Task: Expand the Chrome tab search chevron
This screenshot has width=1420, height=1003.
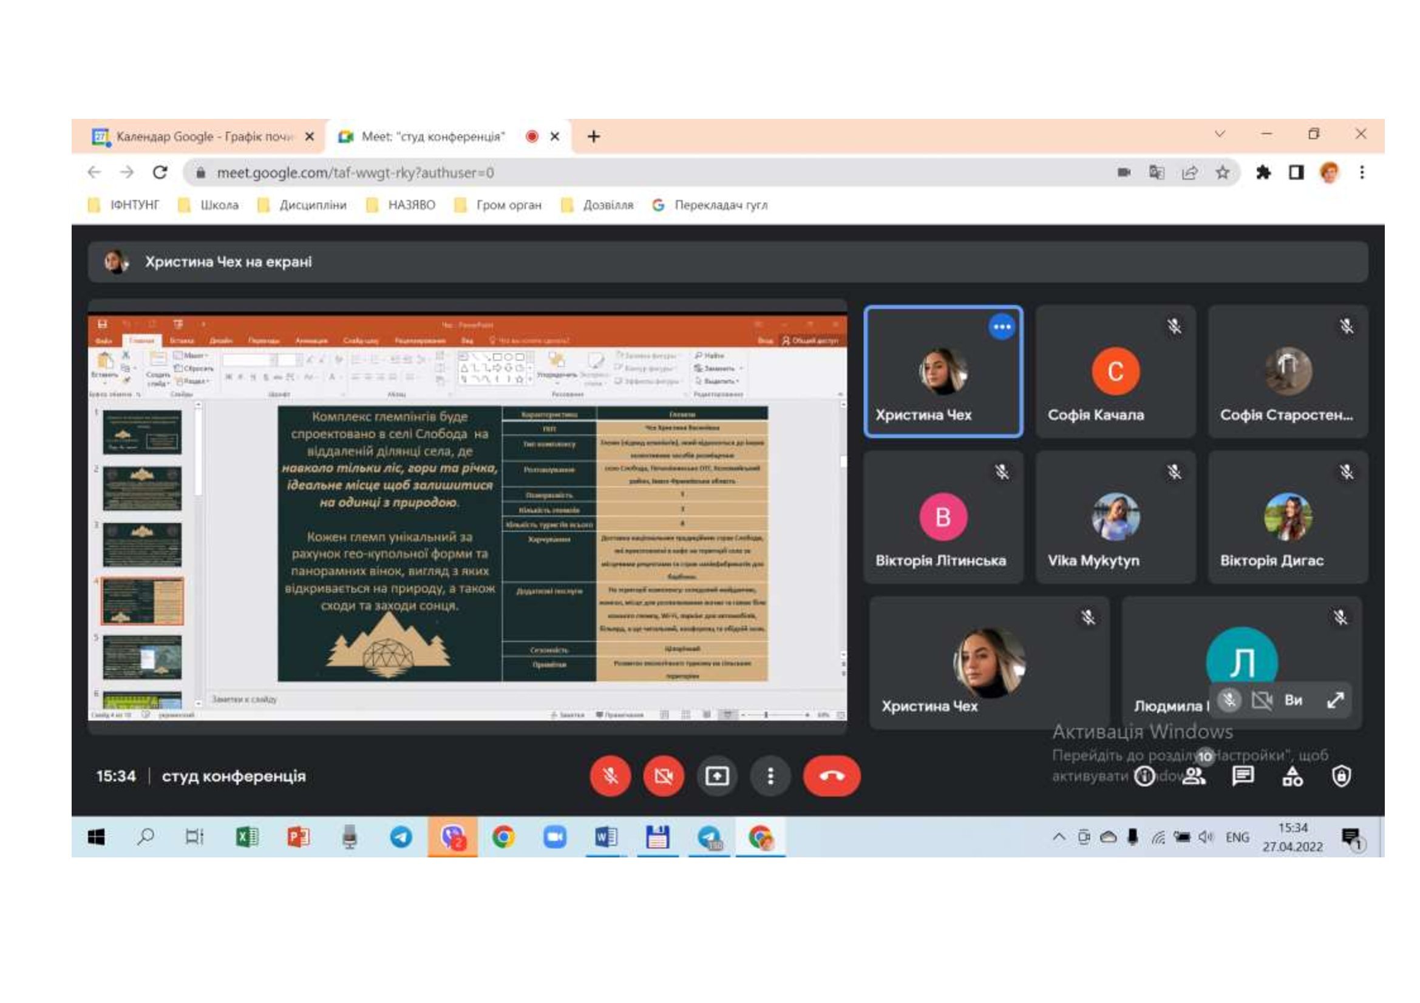Action: click(1220, 134)
